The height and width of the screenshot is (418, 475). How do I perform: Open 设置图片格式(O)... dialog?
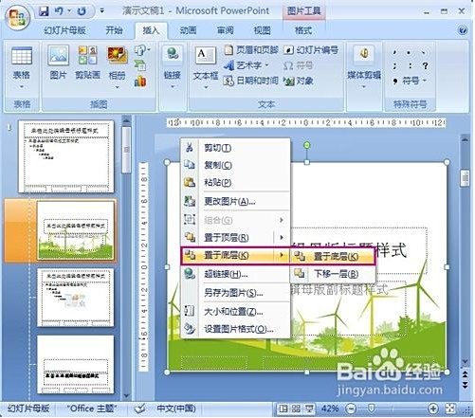coord(235,329)
